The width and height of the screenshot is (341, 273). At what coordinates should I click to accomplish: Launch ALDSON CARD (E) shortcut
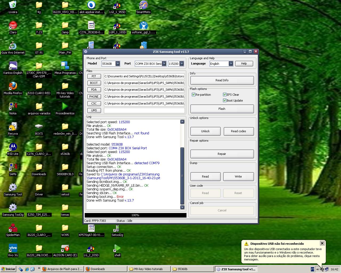click(65, 250)
